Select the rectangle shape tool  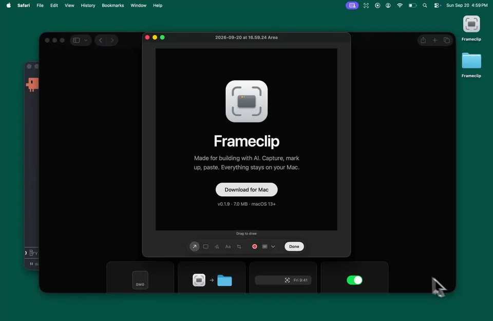tap(205, 246)
